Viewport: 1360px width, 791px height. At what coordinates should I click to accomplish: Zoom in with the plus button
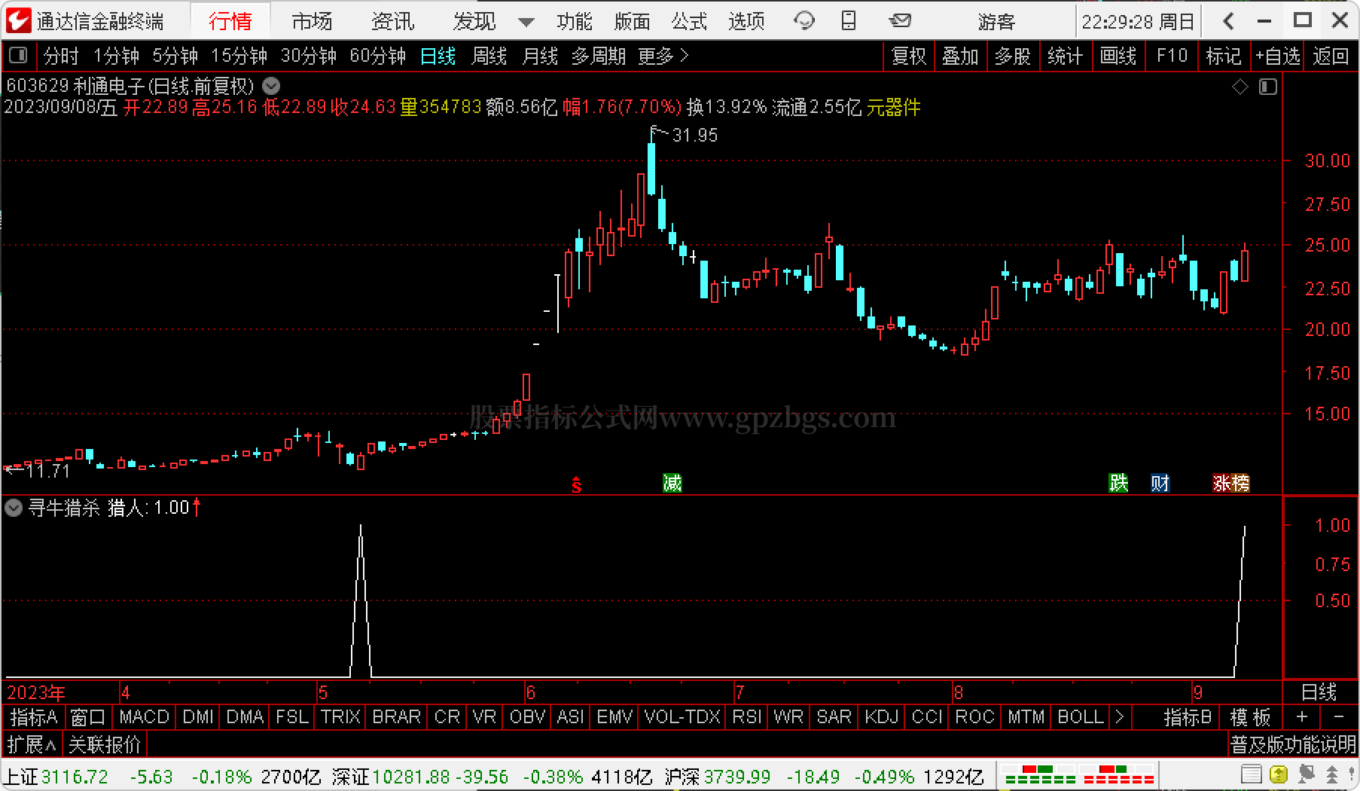(1302, 717)
